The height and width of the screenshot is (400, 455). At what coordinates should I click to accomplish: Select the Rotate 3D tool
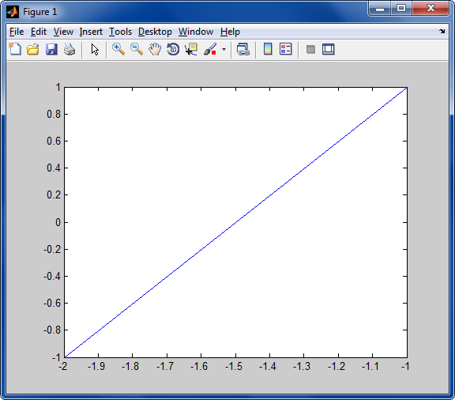coord(173,49)
